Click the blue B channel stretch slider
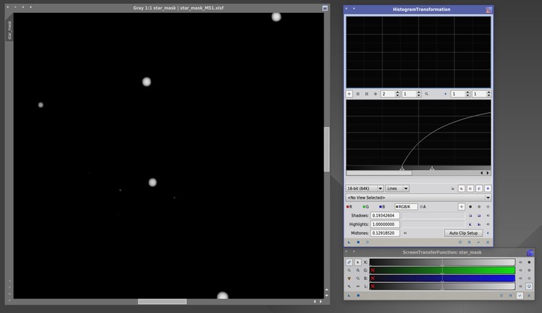The height and width of the screenshot is (313, 542). coord(442,278)
